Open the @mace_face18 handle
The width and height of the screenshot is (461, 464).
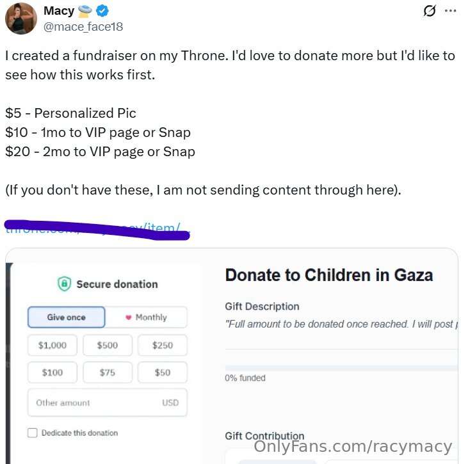click(x=83, y=27)
